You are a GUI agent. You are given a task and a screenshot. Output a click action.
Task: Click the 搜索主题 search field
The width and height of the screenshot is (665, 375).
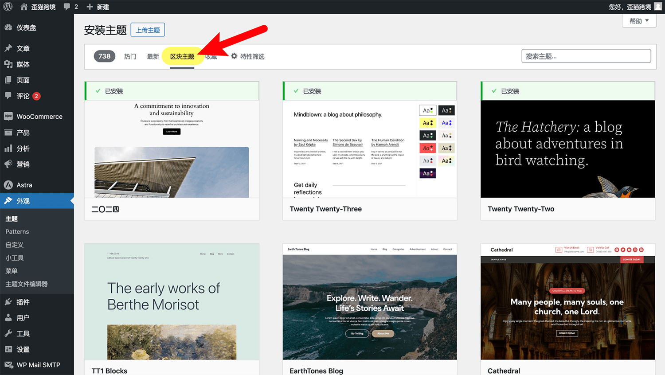pos(586,56)
